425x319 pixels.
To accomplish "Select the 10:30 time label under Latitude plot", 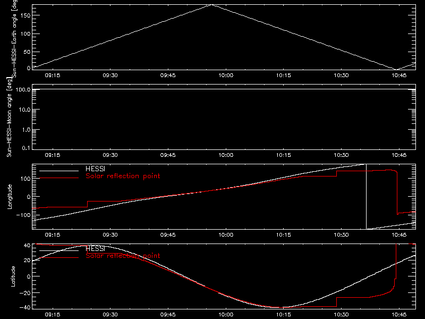I will pos(341,315).
